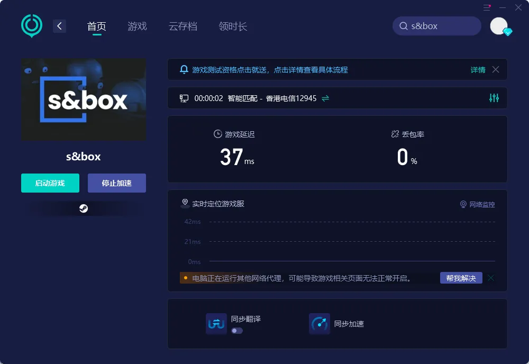
Task: Open the 云存档 tab
Action: 183,26
